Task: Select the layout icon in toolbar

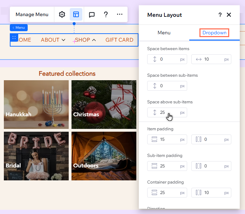Action: click(76, 14)
